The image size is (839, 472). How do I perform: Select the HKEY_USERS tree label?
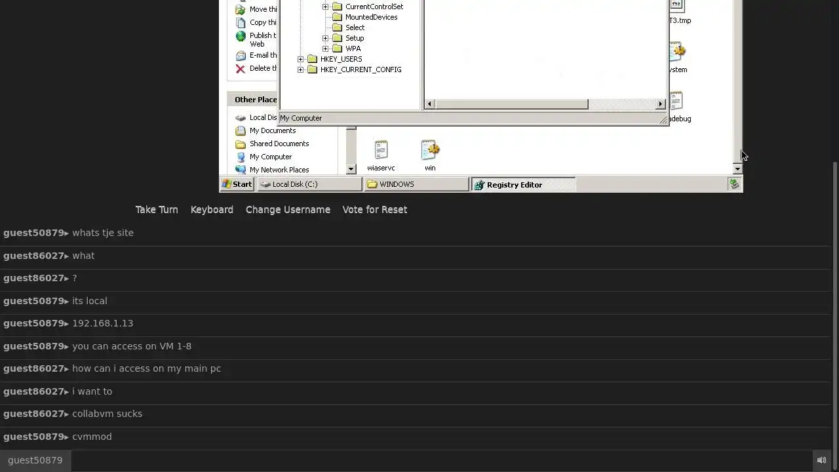[341, 59]
